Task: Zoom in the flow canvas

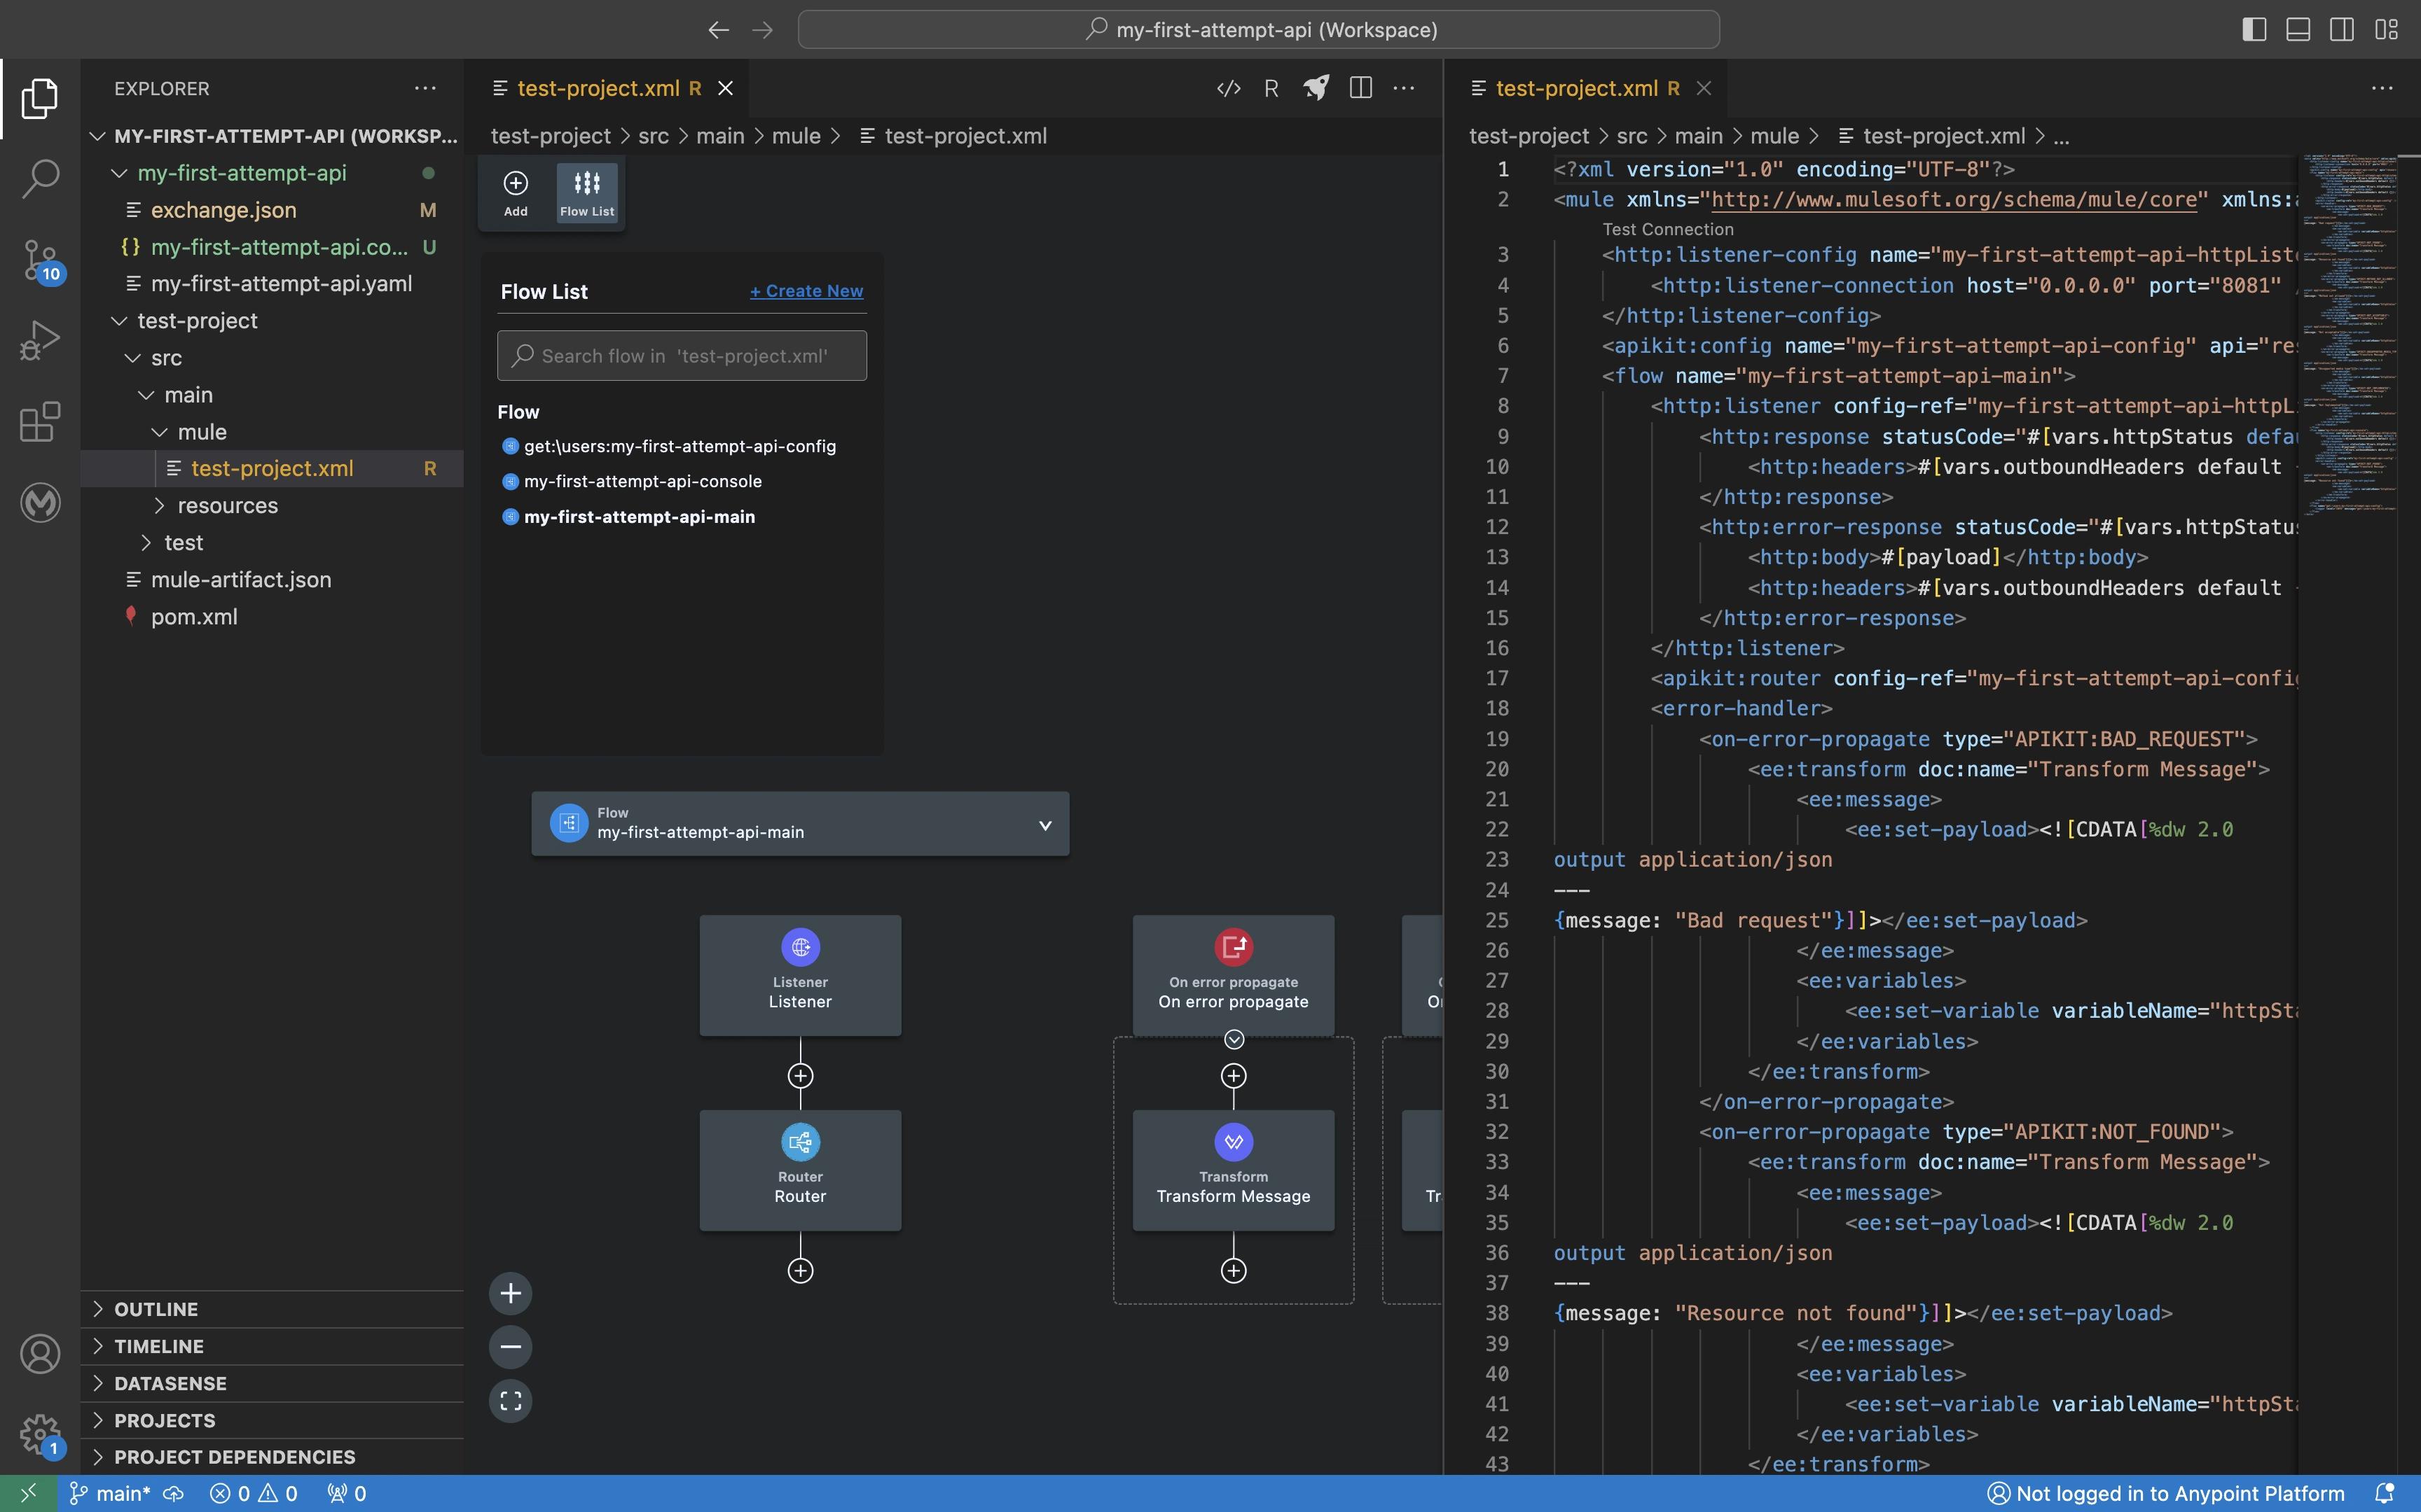Action: (x=510, y=1293)
